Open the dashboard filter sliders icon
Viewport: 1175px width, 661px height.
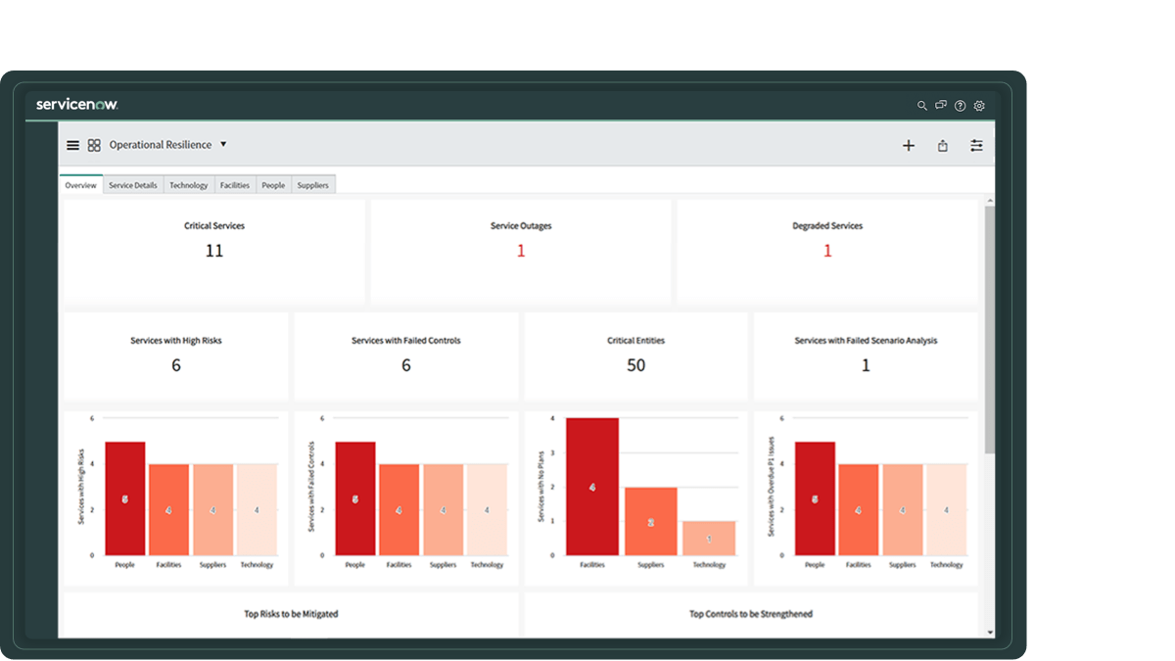pos(976,145)
